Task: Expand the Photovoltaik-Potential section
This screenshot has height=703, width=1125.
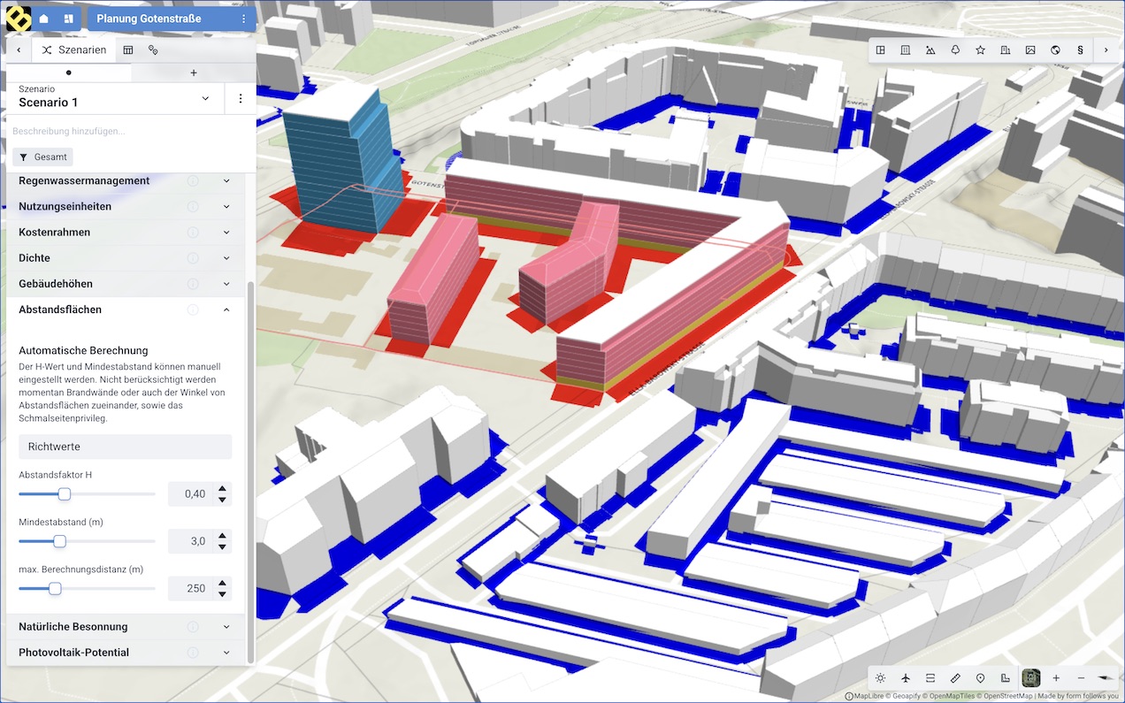Action: 226,653
